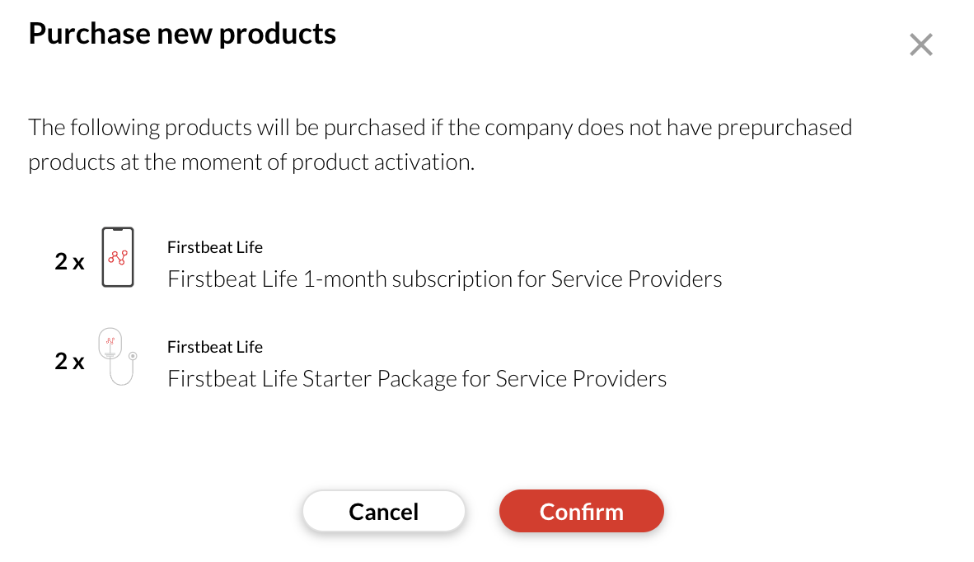Click the word "Providers" in the subscription name

[675, 279]
